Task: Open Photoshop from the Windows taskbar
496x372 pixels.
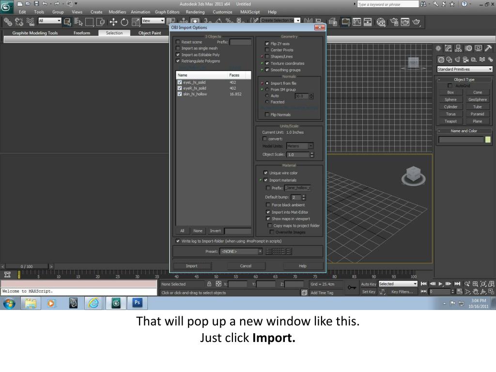Action: coord(137,303)
